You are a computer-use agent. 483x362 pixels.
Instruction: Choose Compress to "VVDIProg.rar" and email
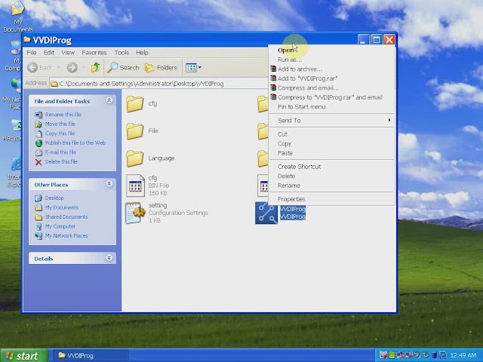(332, 97)
